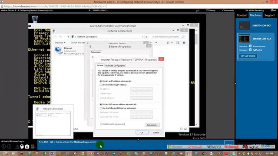Open the change view dropdown arrow
Image resolution: width=278 pixels, height=156 pixels.
172,42
